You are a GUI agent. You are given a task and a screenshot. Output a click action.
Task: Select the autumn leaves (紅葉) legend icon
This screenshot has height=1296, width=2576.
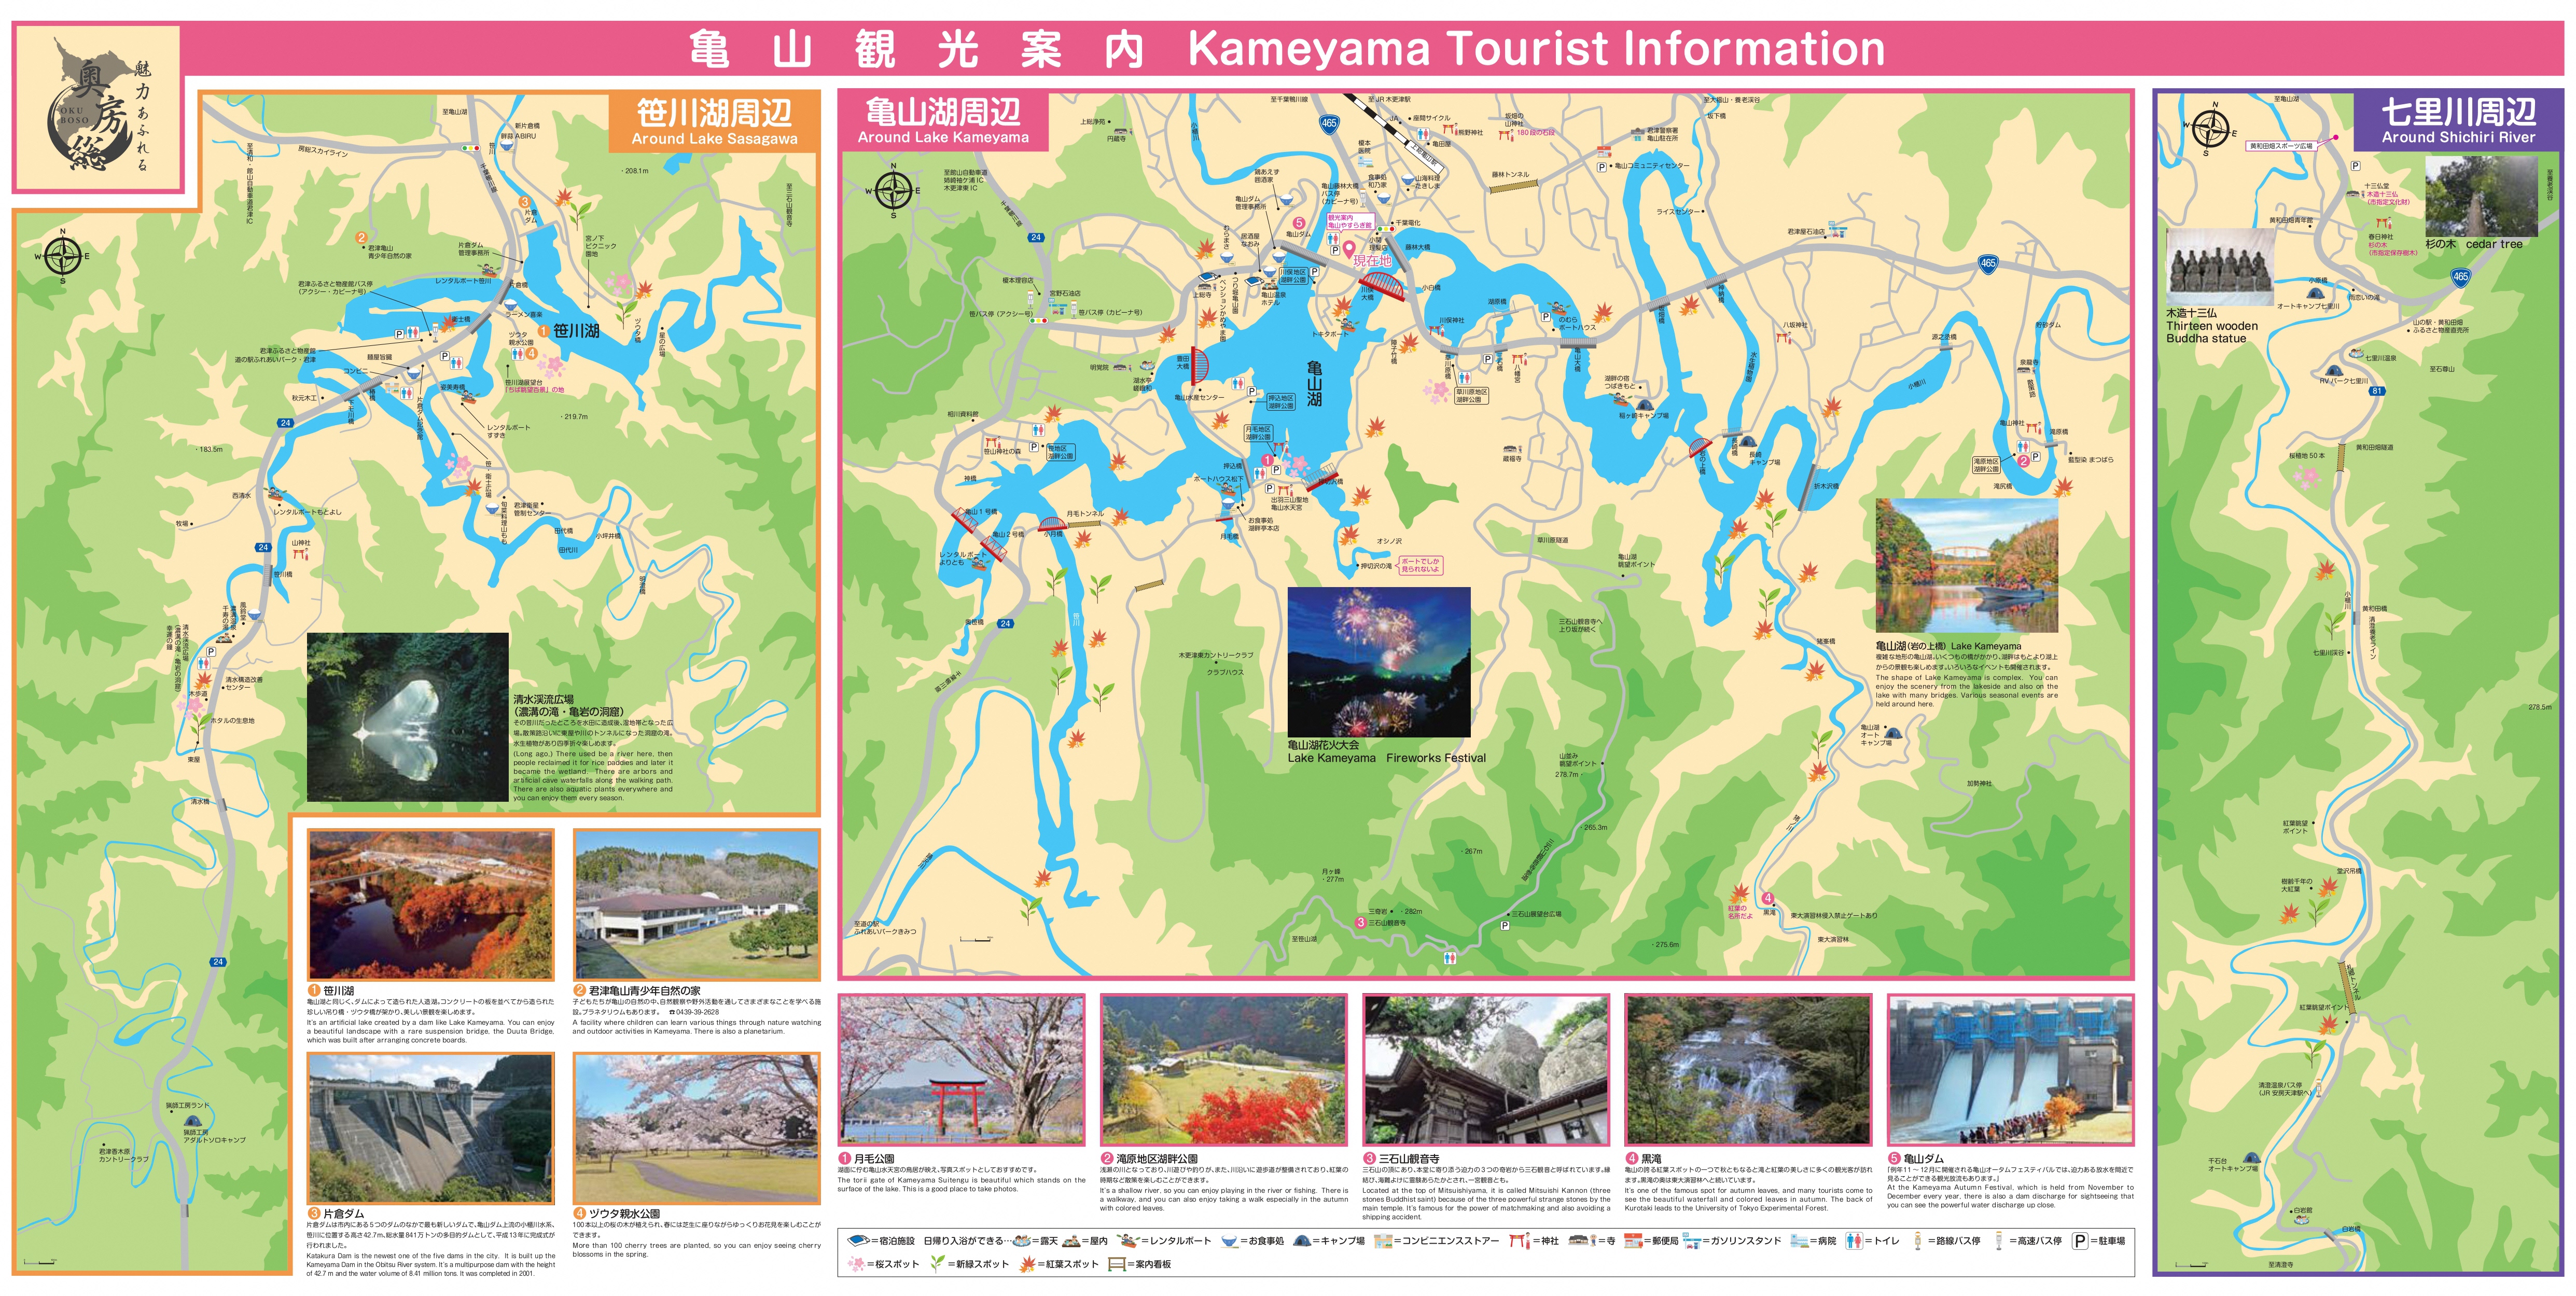tap(1028, 1265)
